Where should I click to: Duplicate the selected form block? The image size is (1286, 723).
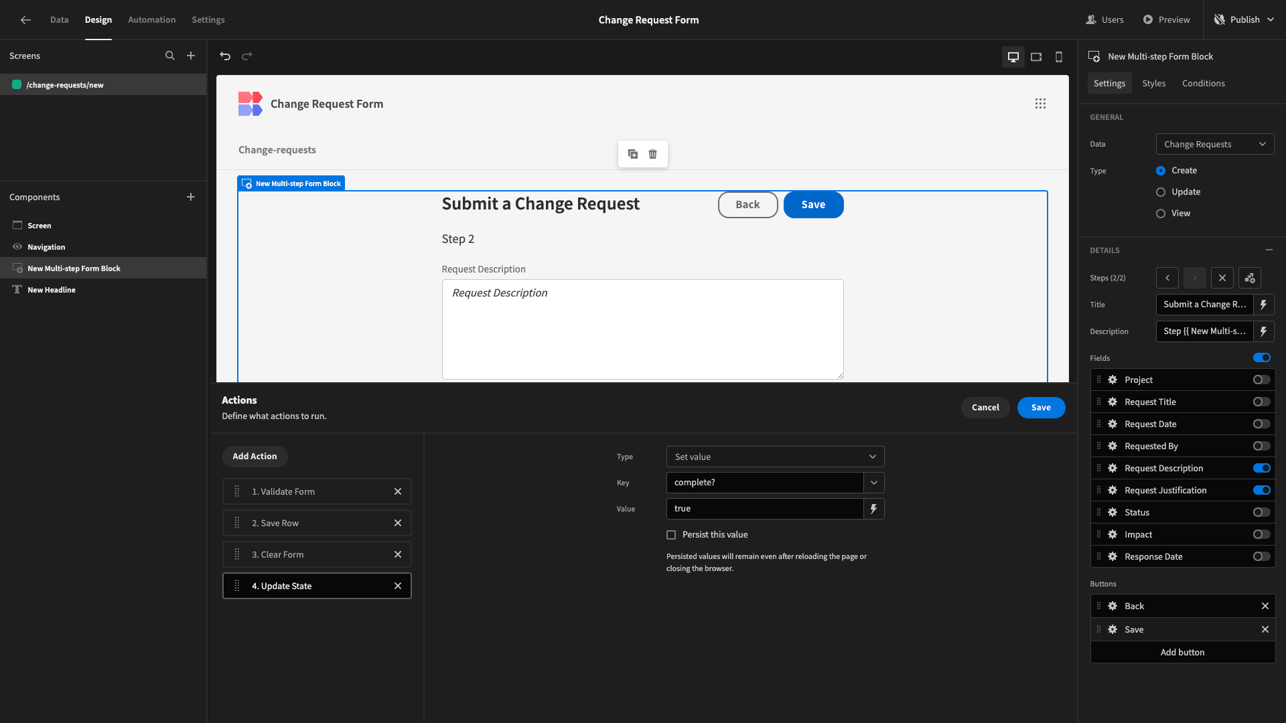pos(633,154)
